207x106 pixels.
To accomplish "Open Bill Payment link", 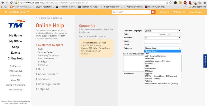I will pos(15,66).
